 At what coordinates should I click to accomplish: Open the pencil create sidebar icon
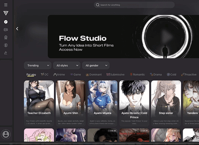point(6,53)
